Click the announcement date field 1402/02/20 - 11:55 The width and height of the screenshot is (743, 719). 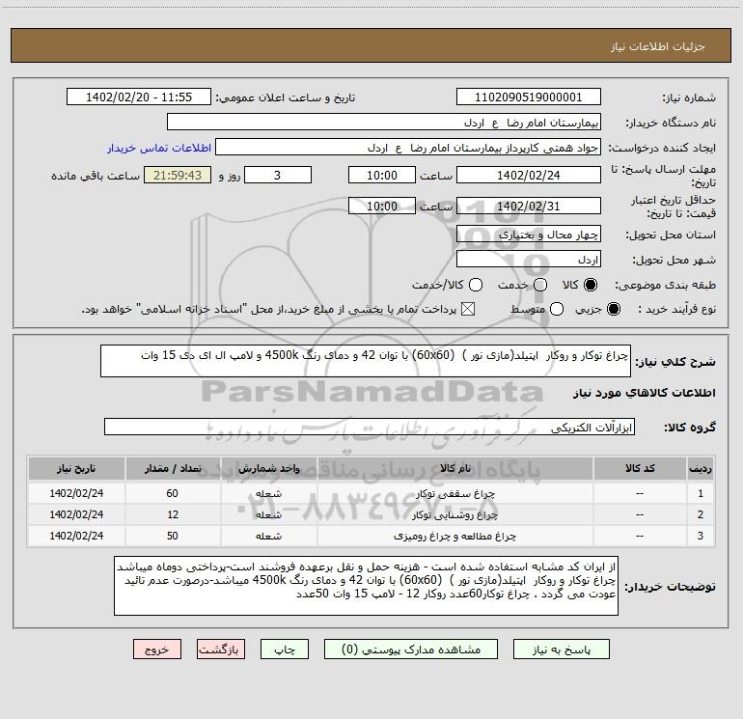coord(139,97)
